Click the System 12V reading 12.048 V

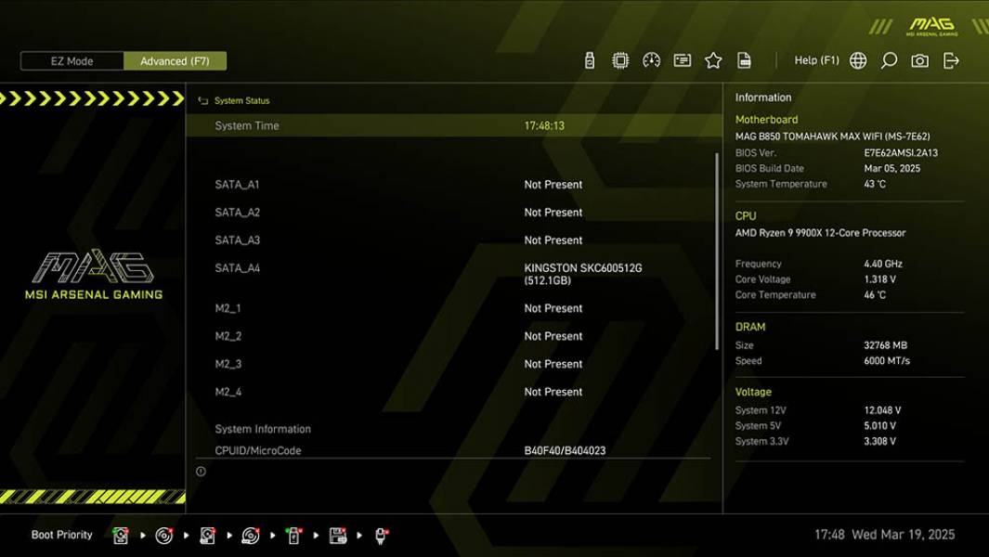coord(882,410)
